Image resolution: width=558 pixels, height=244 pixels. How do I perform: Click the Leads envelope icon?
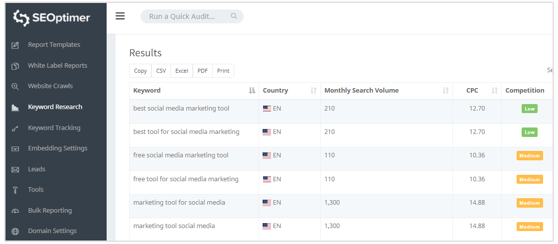[15, 169]
